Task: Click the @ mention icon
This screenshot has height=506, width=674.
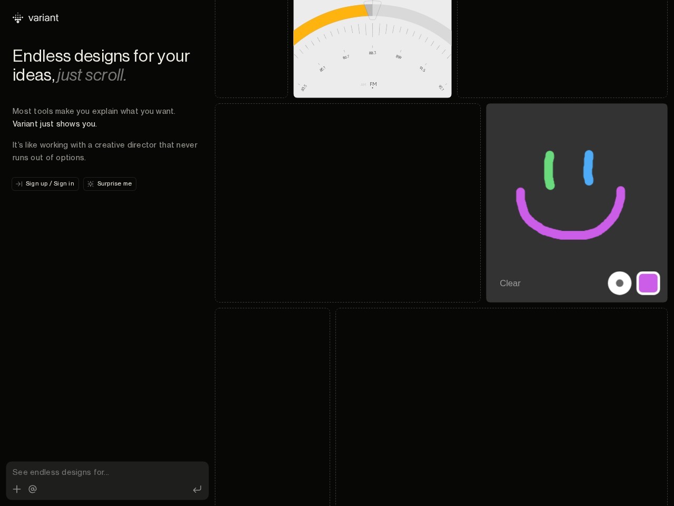Action: 33,489
